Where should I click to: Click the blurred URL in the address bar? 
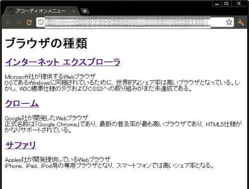click(127, 22)
